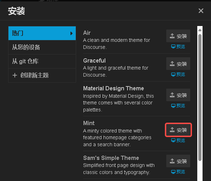
Task: Click the highlighted Mint install button
Action: click(178, 130)
